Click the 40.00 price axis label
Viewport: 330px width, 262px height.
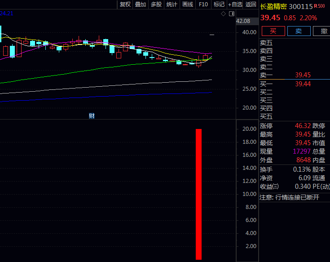pos(249,32)
